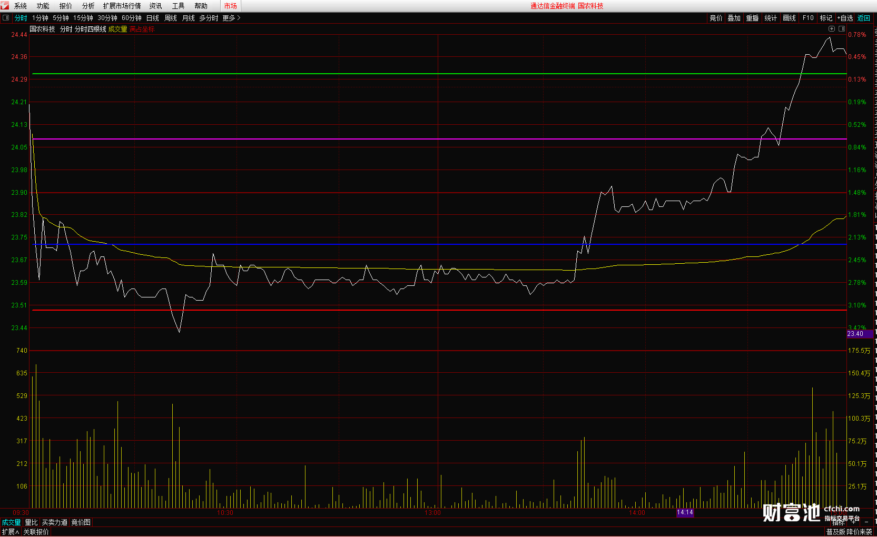The image size is (877, 537).
Task: Open the 分析 menu
Action: pos(88,6)
